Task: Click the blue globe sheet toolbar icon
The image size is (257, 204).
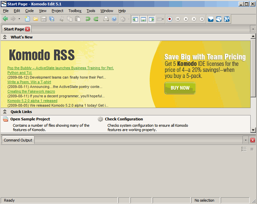Action: (219, 19)
